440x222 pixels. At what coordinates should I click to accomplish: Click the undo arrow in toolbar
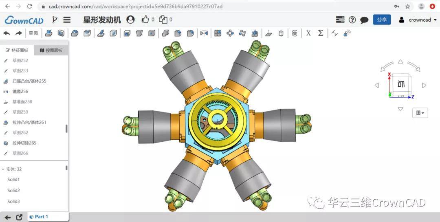[7, 33]
